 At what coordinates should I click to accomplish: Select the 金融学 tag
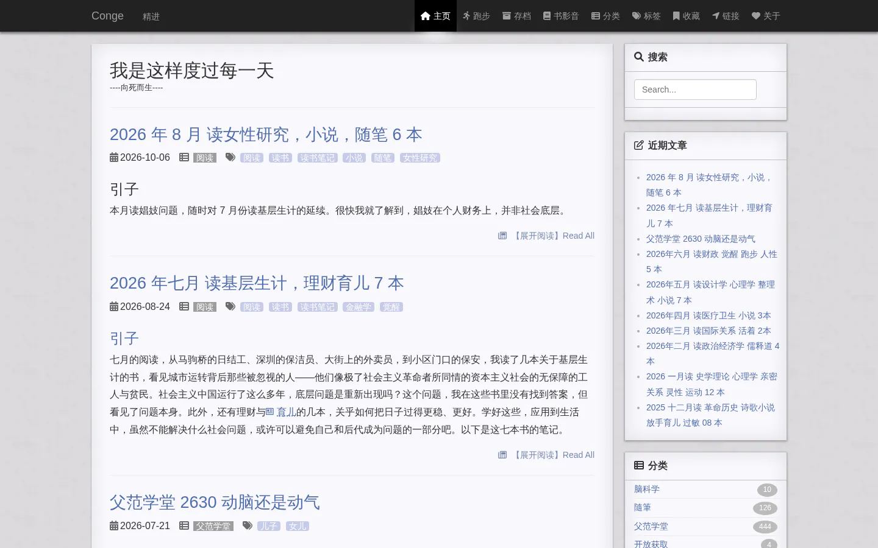coord(359,307)
